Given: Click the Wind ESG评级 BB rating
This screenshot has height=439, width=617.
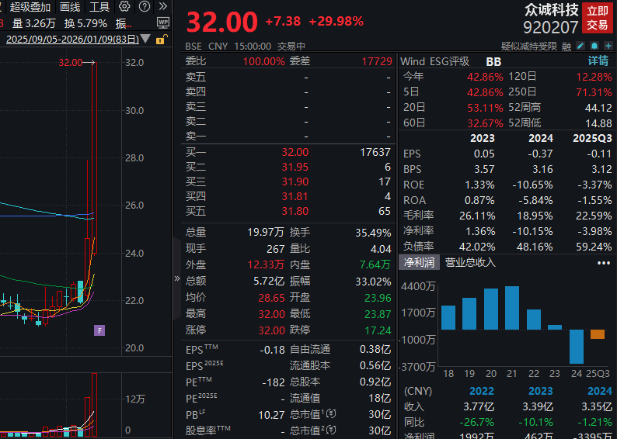Looking at the screenshot, I should click(493, 61).
